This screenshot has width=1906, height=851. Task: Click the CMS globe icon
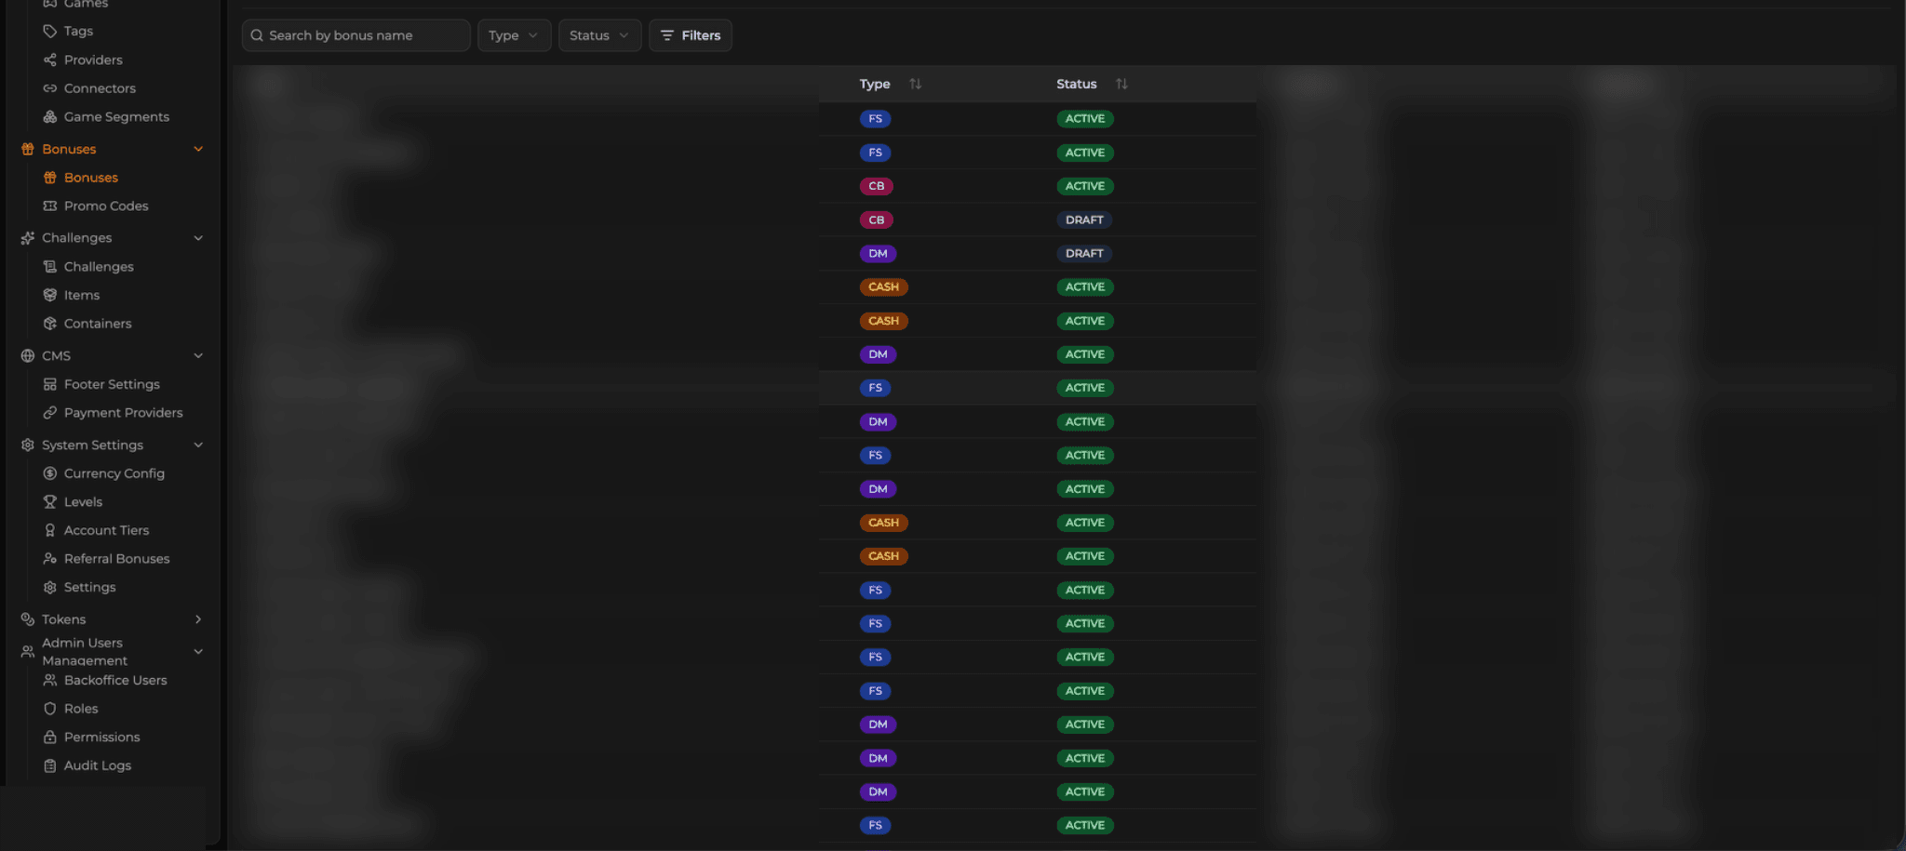tap(28, 355)
